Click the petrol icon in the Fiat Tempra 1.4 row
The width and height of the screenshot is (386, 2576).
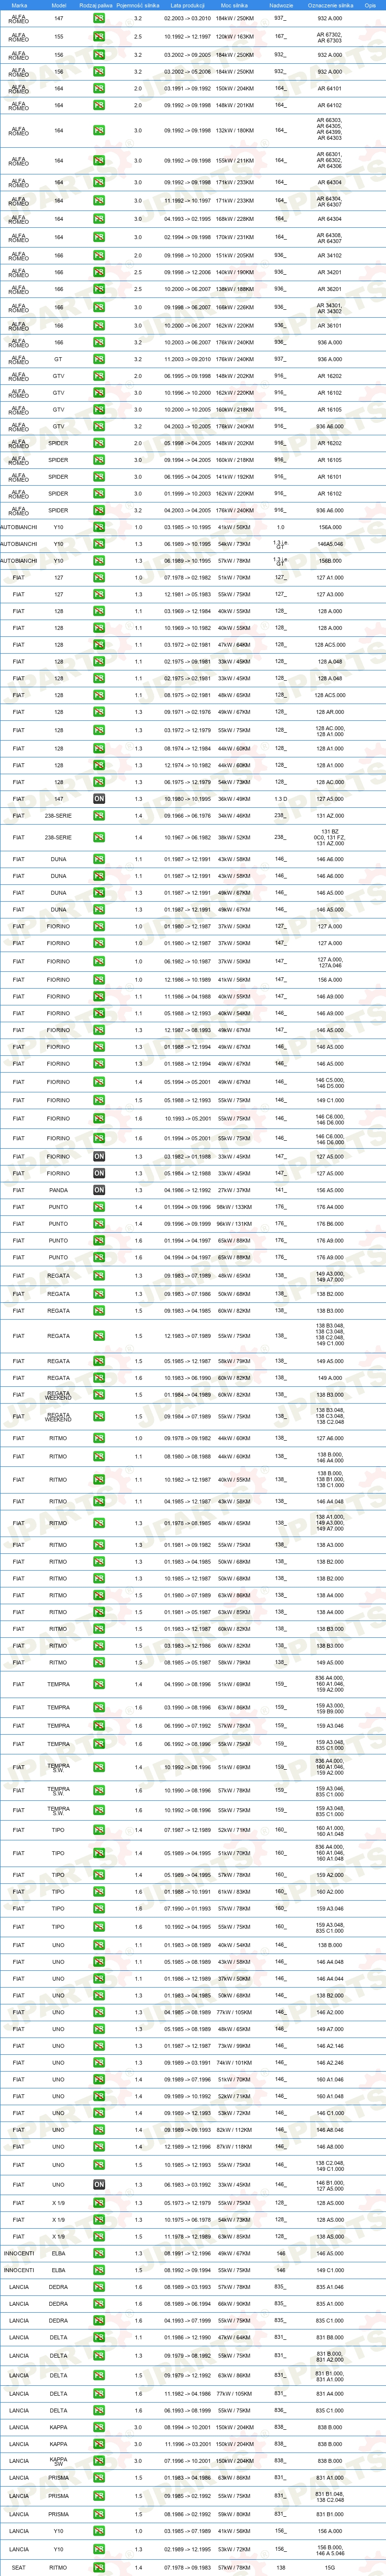(99, 1685)
